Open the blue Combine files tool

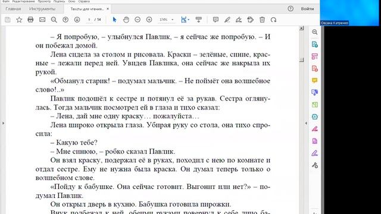tap(315, 93)
